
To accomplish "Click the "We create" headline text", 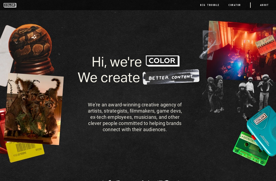I will point(109,78).
